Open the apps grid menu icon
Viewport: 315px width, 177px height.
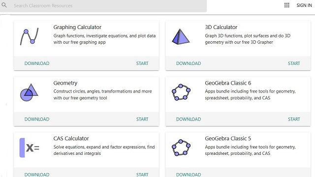[287, 5]
